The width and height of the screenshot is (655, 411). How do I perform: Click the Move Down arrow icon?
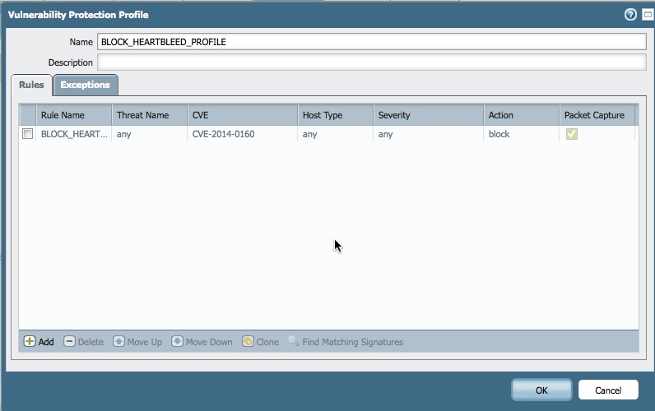pyautogui.click(x=177, y=342)
